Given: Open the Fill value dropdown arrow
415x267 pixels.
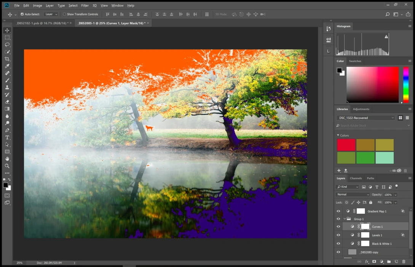Looking at the screenshot, I should click(x=396, y=202).
